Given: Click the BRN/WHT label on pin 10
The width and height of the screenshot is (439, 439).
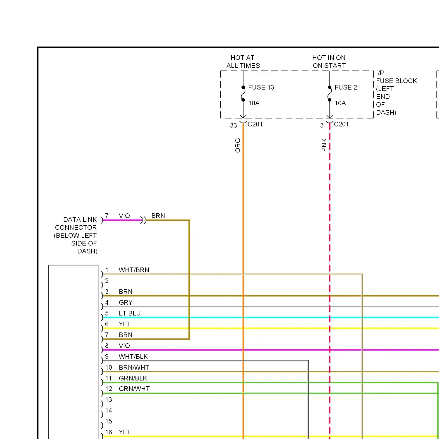Looking at the screenshot, I should 134,367.
